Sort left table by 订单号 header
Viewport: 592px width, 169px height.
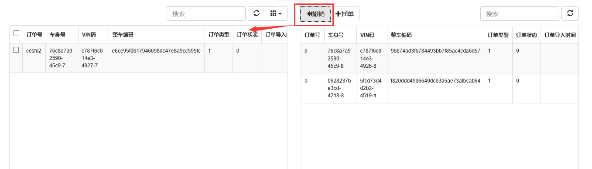click(34, 34)
